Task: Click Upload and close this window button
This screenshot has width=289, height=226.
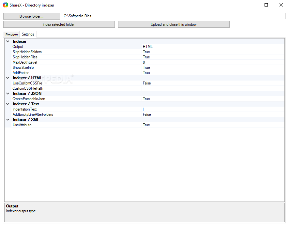Action: [174, 24]
